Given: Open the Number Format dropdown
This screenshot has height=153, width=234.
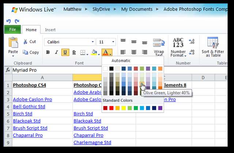Looking at the screenshot, I should (178, 54).
